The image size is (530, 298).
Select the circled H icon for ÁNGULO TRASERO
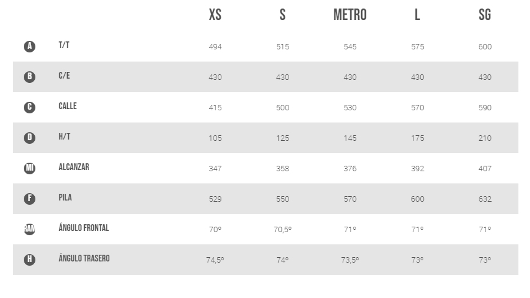29,259
